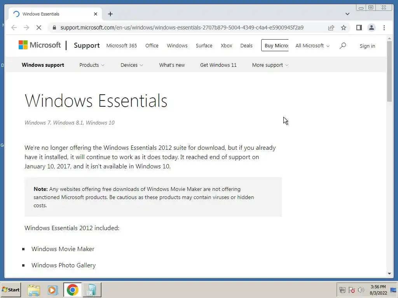Click the Note: label in the box
Viewport: 398px width, 298px height.
(40, 189)
